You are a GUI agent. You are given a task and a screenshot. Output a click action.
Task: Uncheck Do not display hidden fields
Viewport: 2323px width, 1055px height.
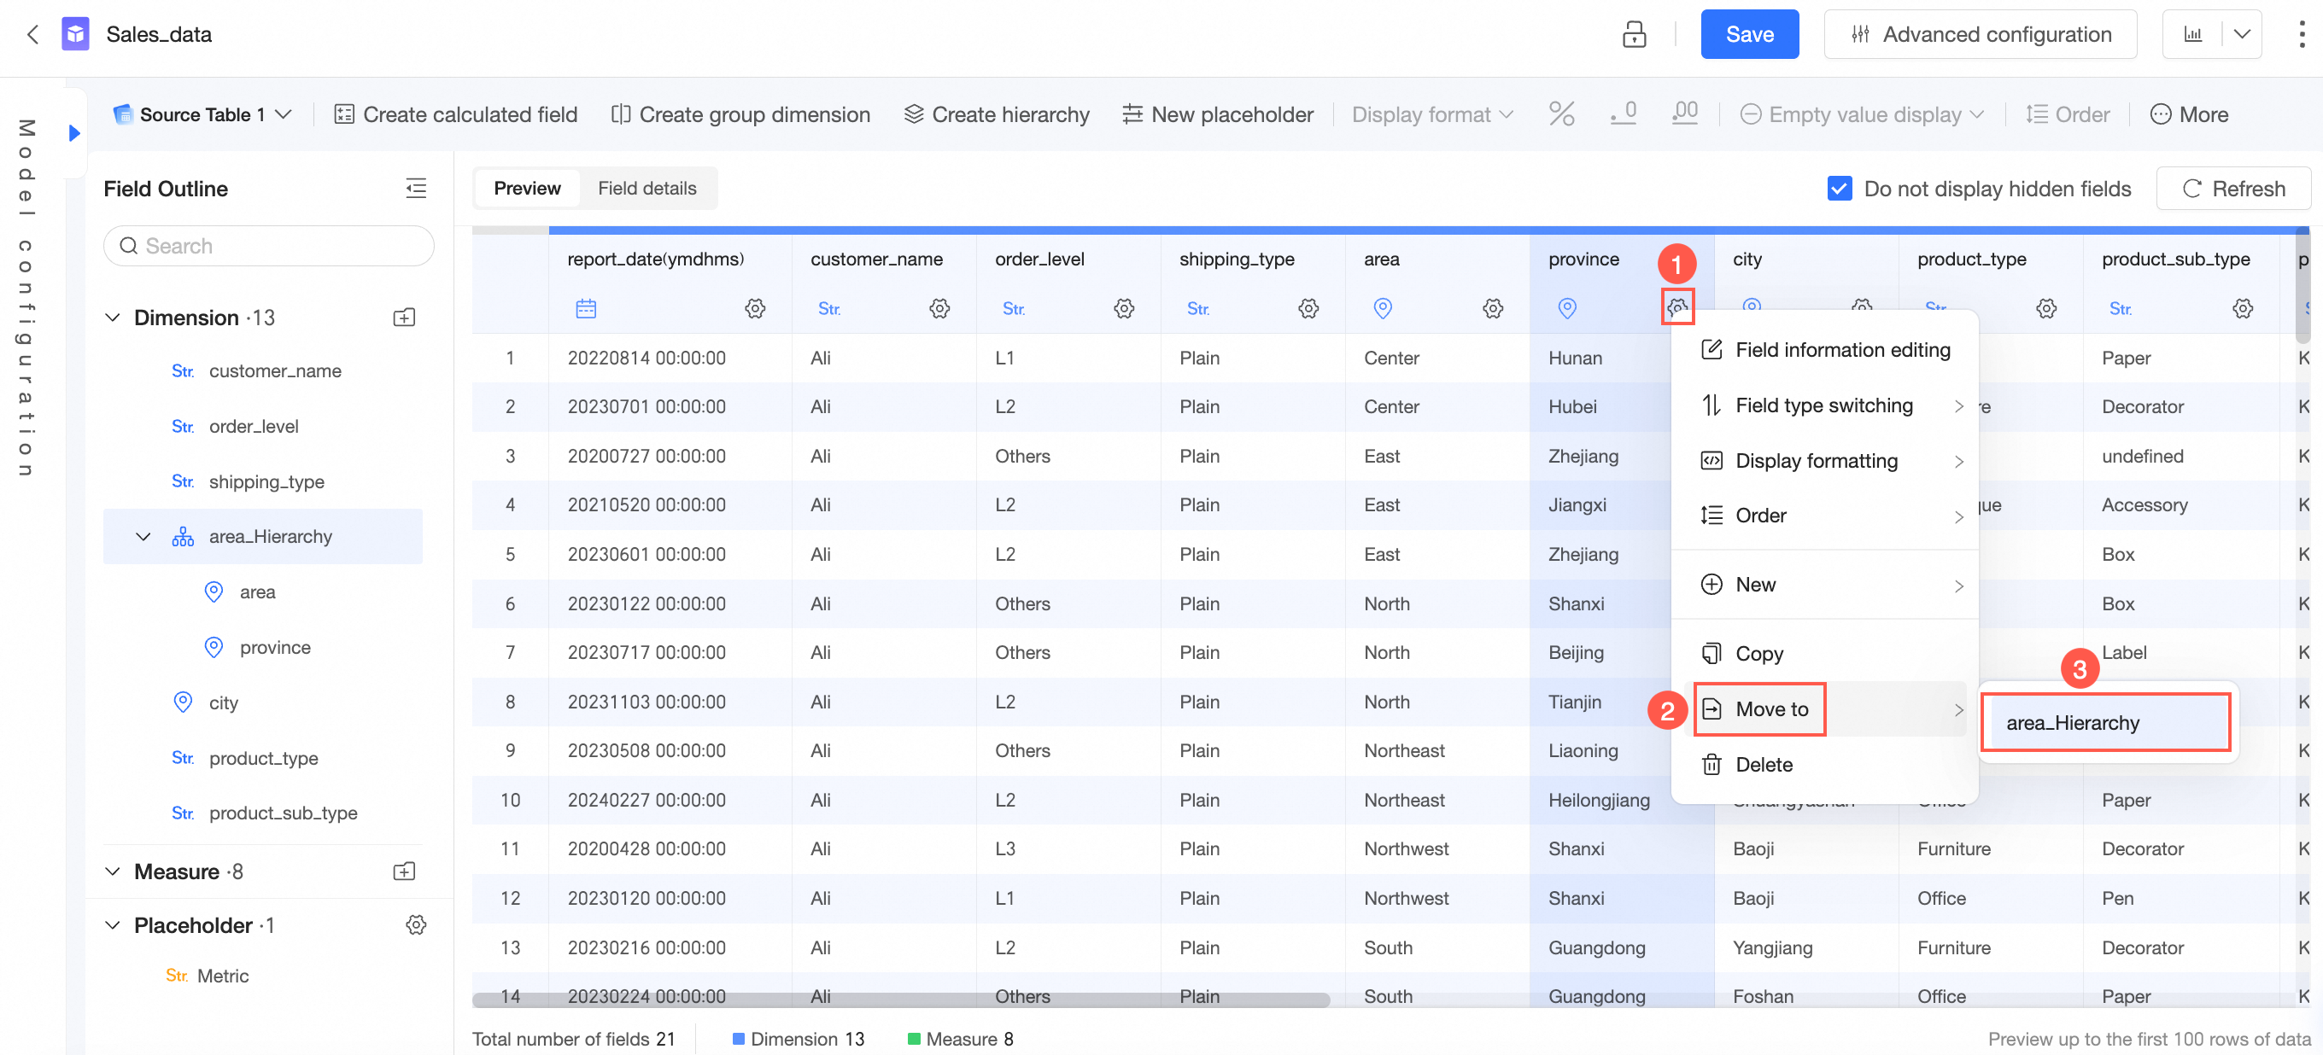[1839, 189]
